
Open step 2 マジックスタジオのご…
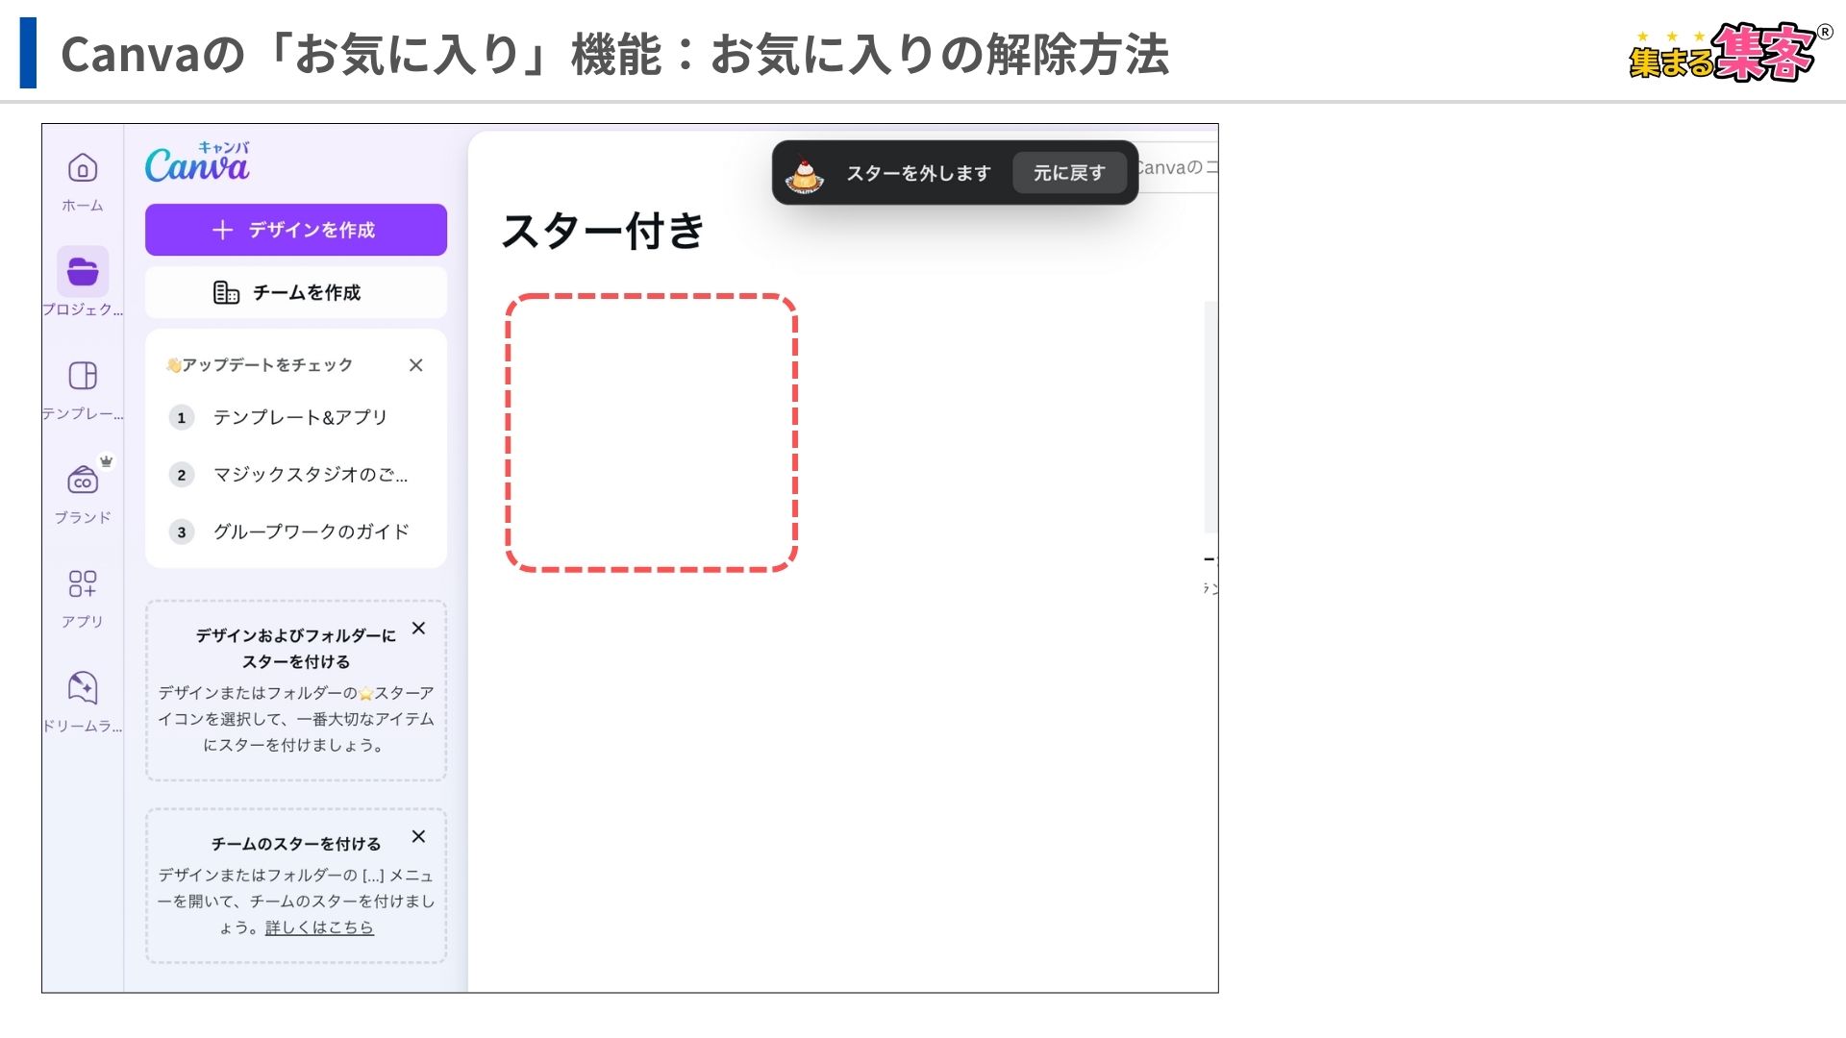296,475
